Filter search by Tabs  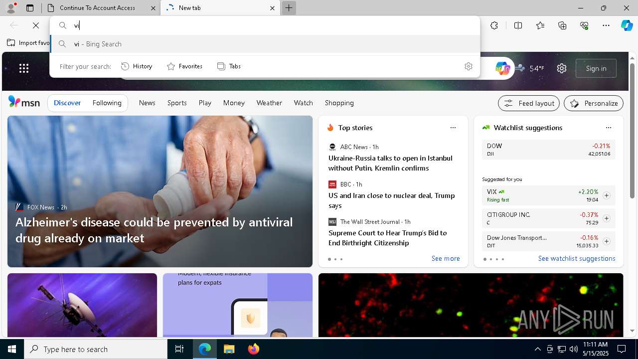(229, 66)
